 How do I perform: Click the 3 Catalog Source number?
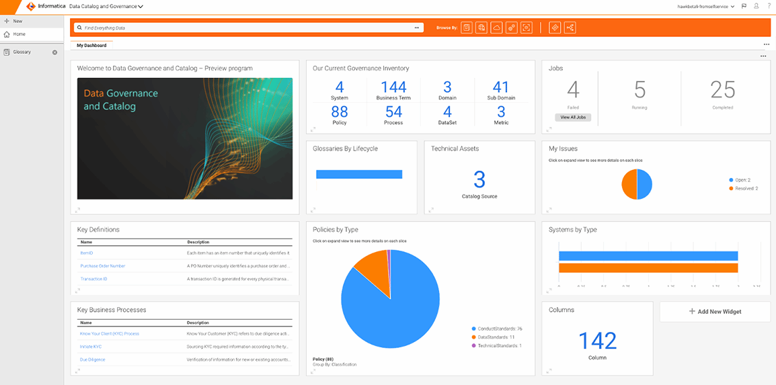coord(479,180)
